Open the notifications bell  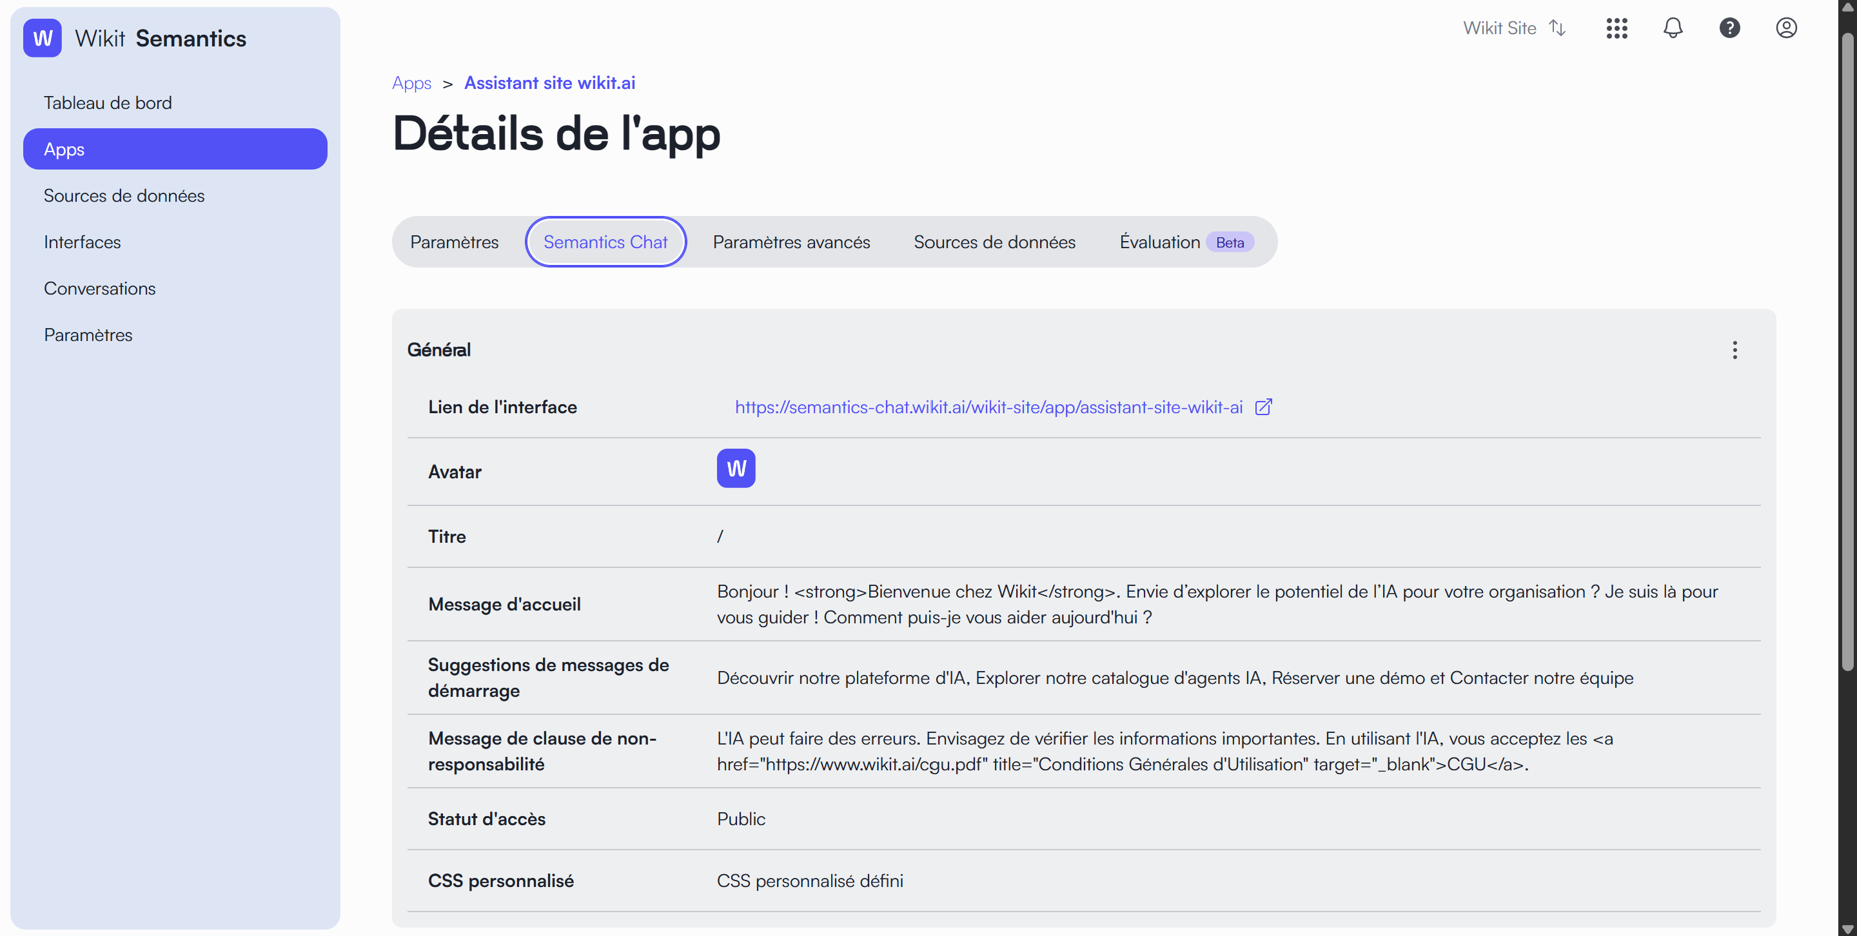tap(1673, 28)
